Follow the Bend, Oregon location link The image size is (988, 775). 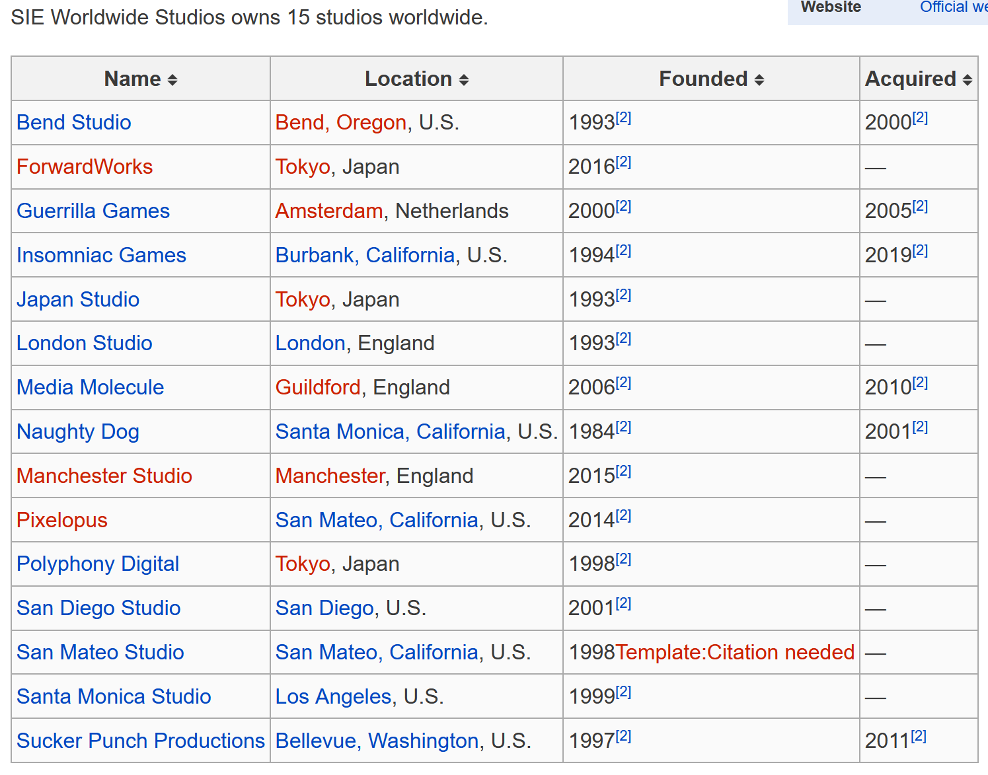point(341,122)
